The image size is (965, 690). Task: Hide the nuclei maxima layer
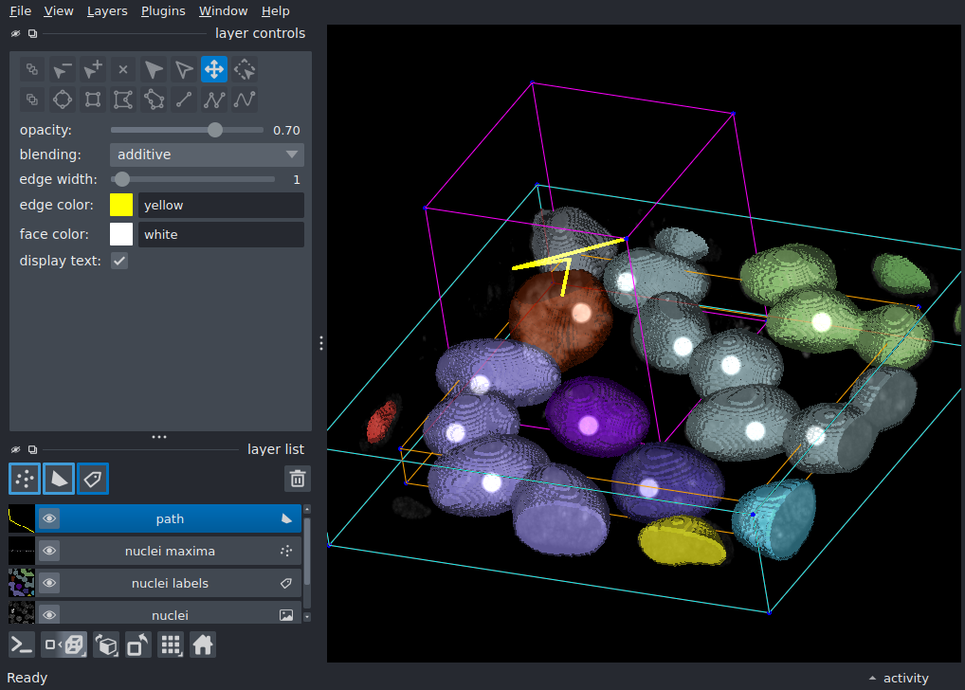49,551
